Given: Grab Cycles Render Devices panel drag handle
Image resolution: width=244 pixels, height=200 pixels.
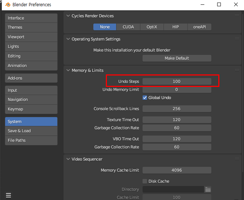Looking at the screenshot, I should (237, 15).
